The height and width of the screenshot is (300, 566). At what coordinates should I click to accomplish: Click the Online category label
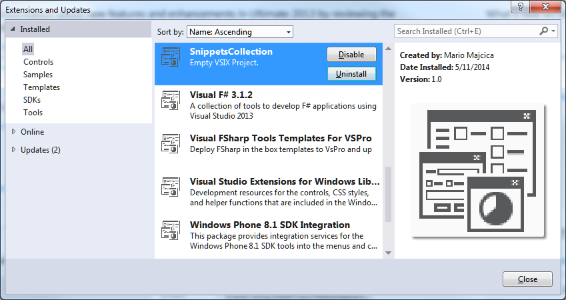point(33,132)
